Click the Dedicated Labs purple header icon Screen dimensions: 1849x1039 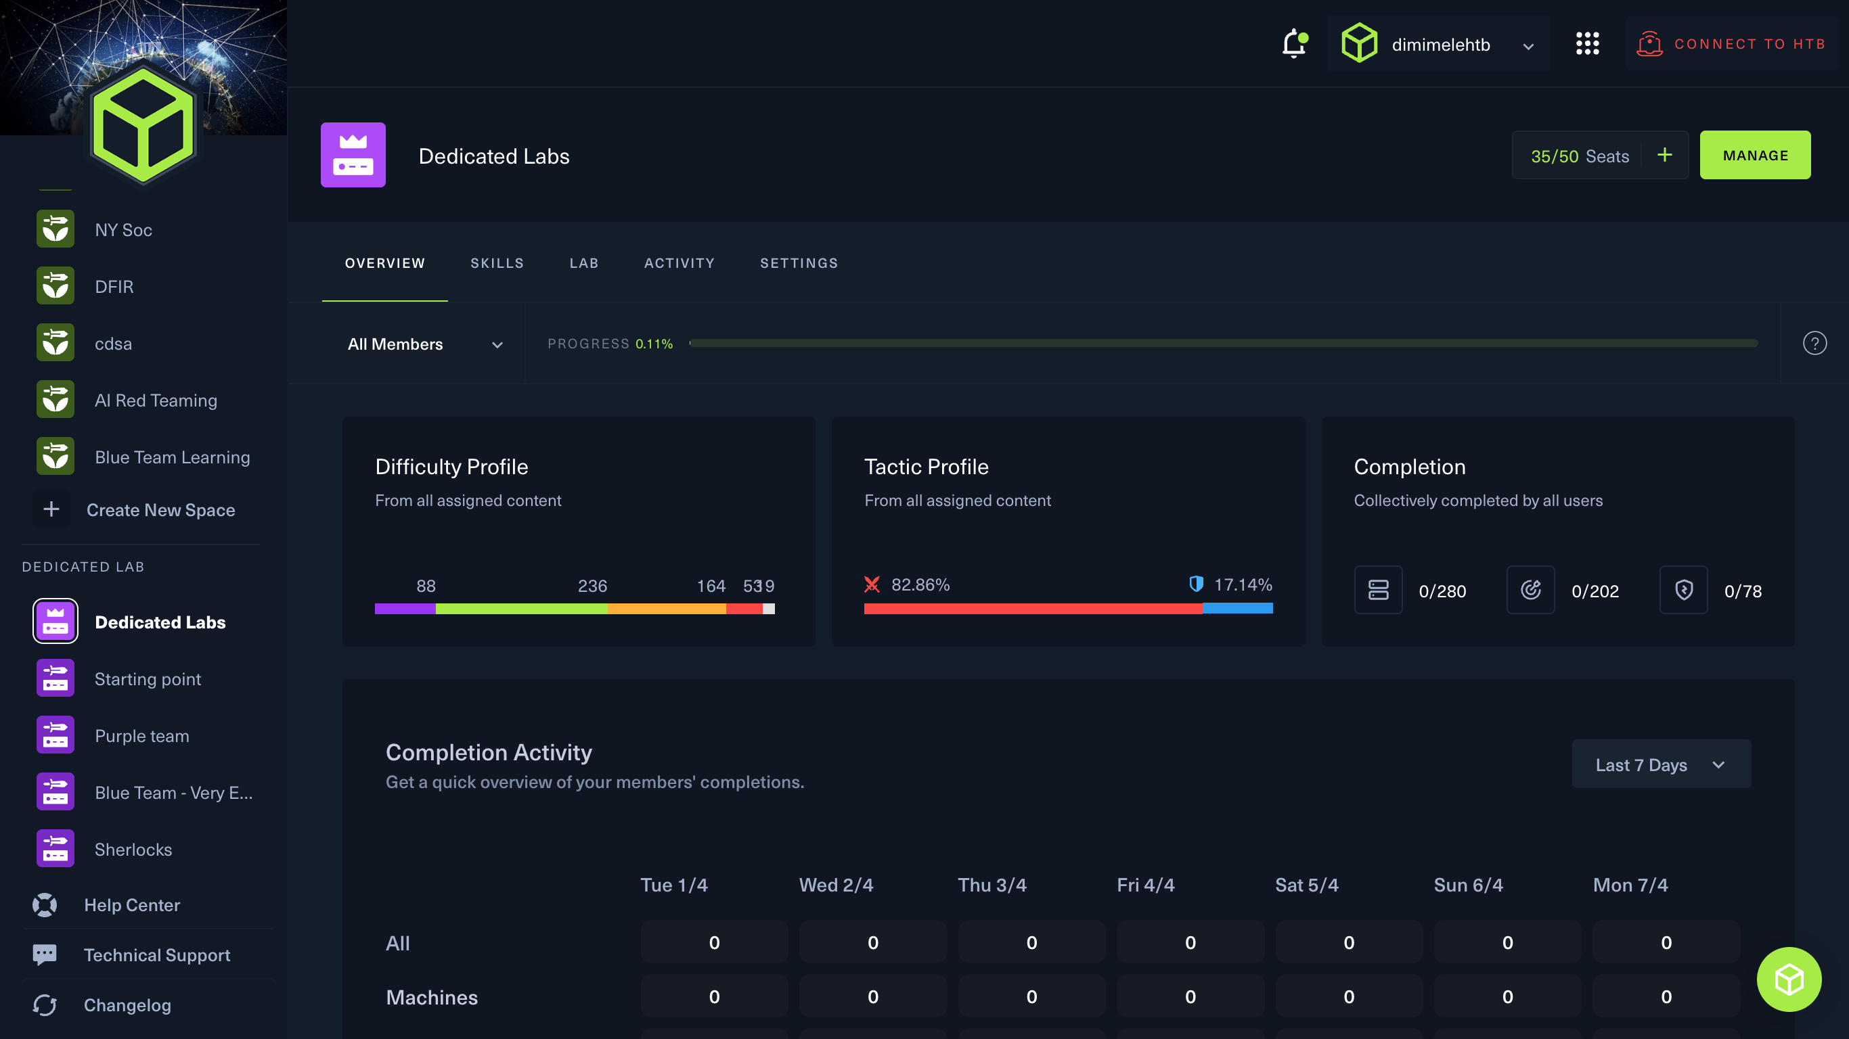coord(353,155)
